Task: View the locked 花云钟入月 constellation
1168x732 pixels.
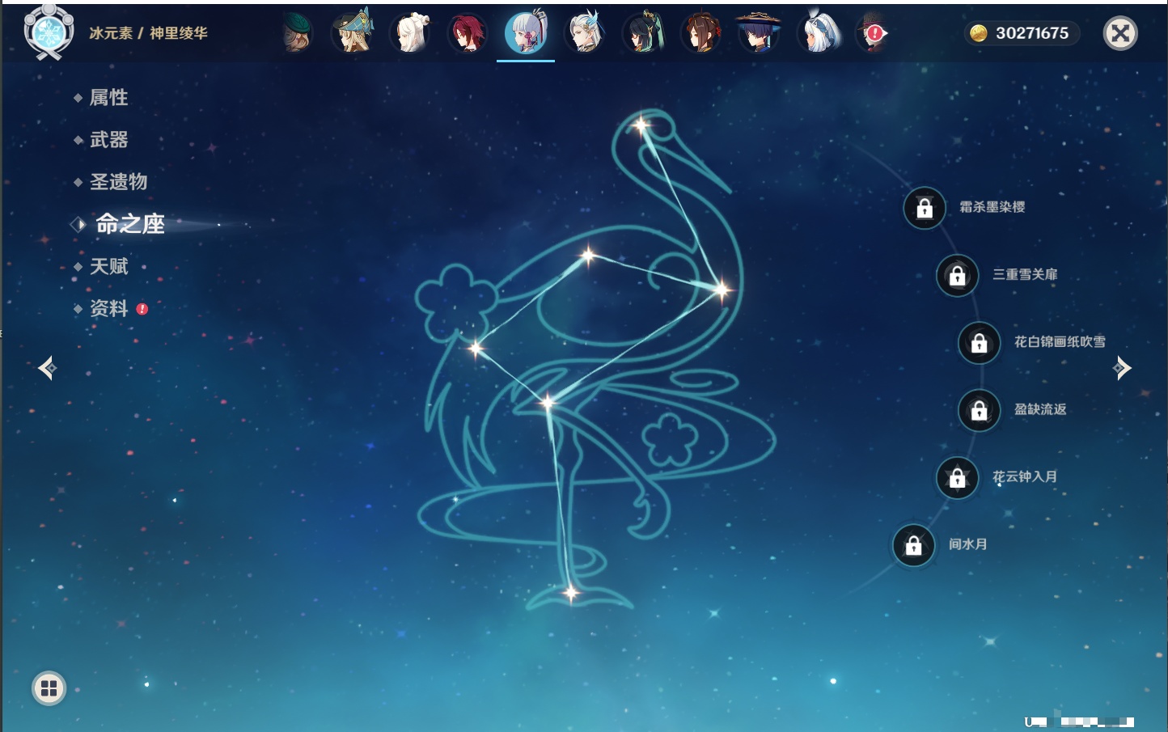Action: (x=957, y=478)
